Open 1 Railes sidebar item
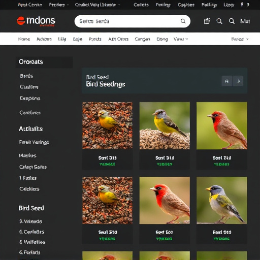The image size is (260, 260). [x=28, y=178]
